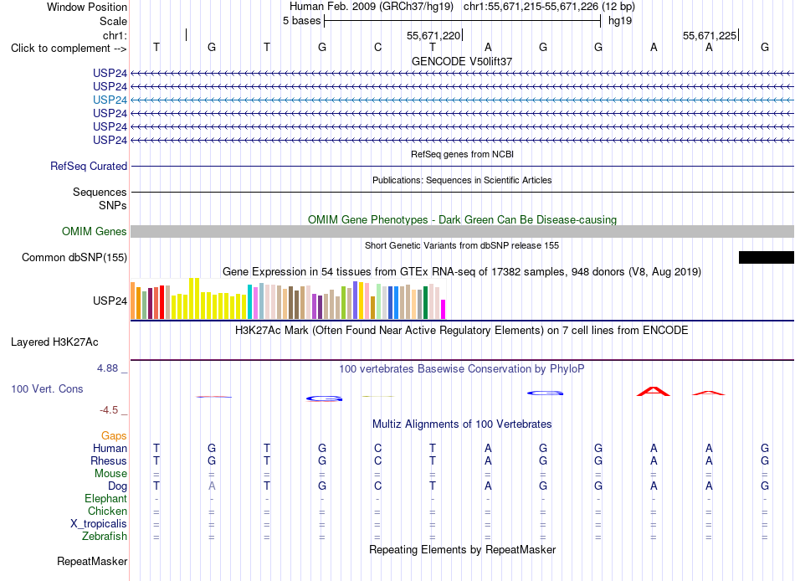Click the Sequences track label
Viewport: 795px width, 581px height.
(x=100, y=193)
